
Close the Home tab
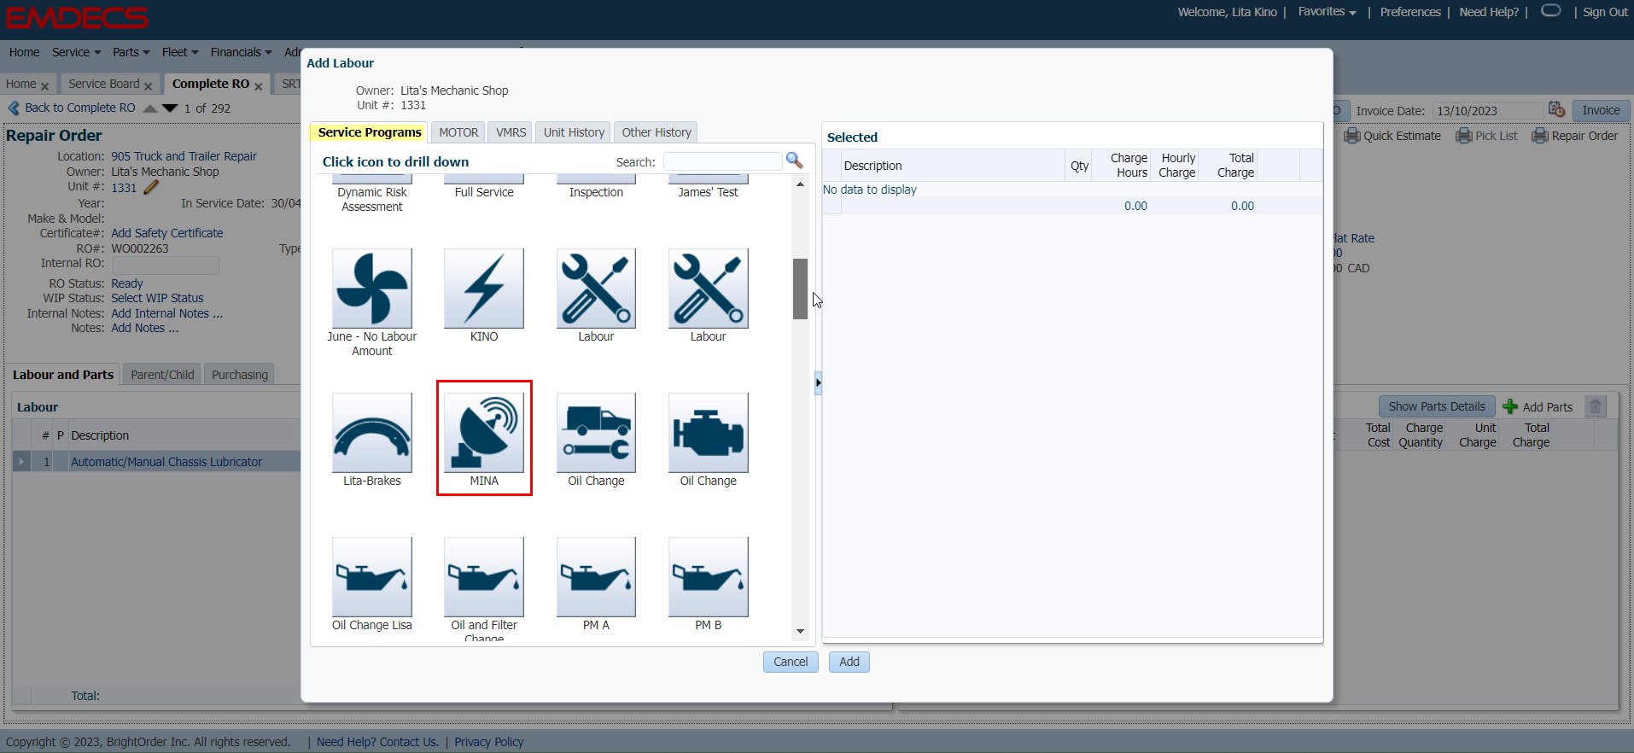pyautogui.click(x=44, y=86)
